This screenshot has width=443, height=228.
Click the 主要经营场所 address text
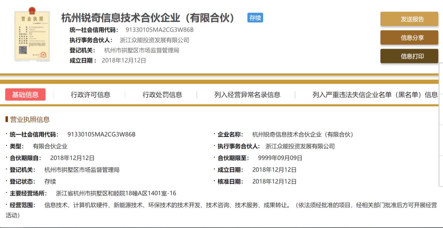[116, 193]
